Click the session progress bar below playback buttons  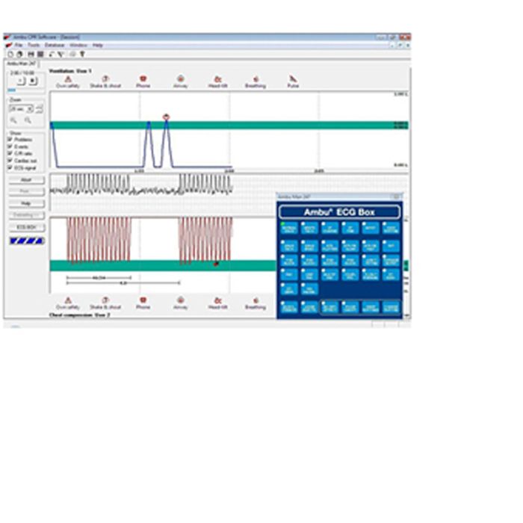tap(26, 90)
